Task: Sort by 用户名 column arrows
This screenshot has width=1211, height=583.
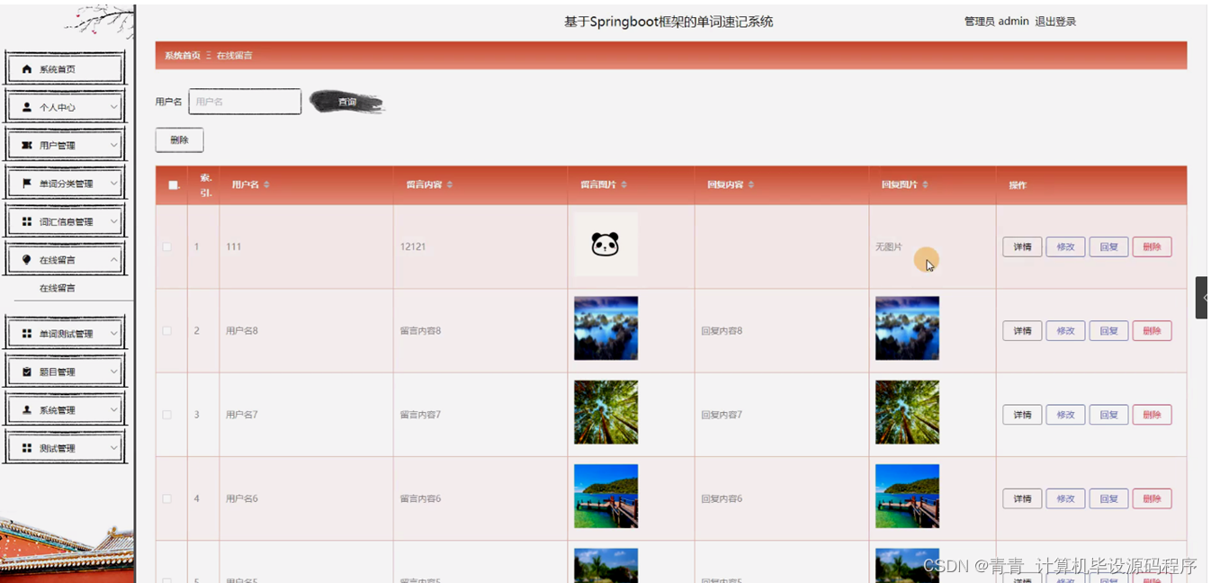Action: (x=266, y=185)
